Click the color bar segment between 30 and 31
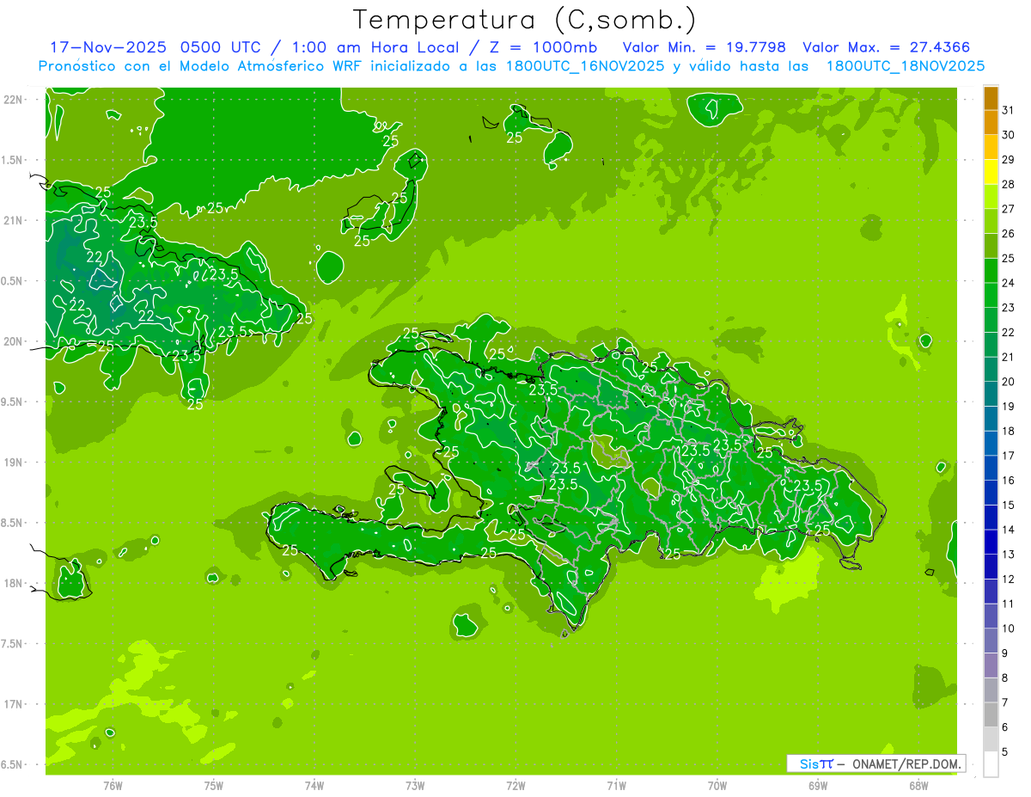Image resolution: width=1031 pixels, height=797 pixels. point(991,123)
